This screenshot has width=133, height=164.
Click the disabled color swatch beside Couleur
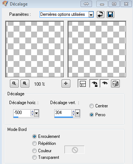[74, 150]
